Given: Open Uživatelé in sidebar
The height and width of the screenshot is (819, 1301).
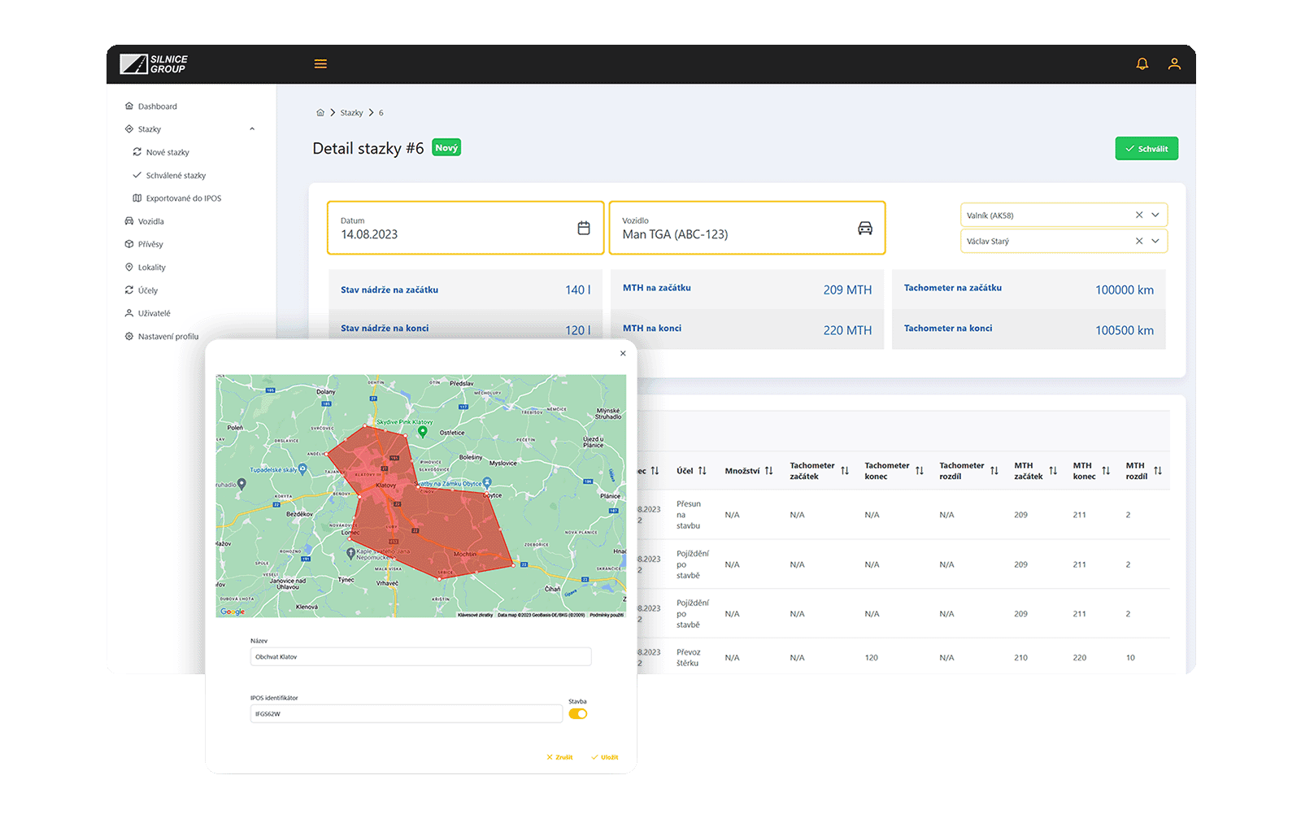Looking at the screenshot, I should (147, 313).
